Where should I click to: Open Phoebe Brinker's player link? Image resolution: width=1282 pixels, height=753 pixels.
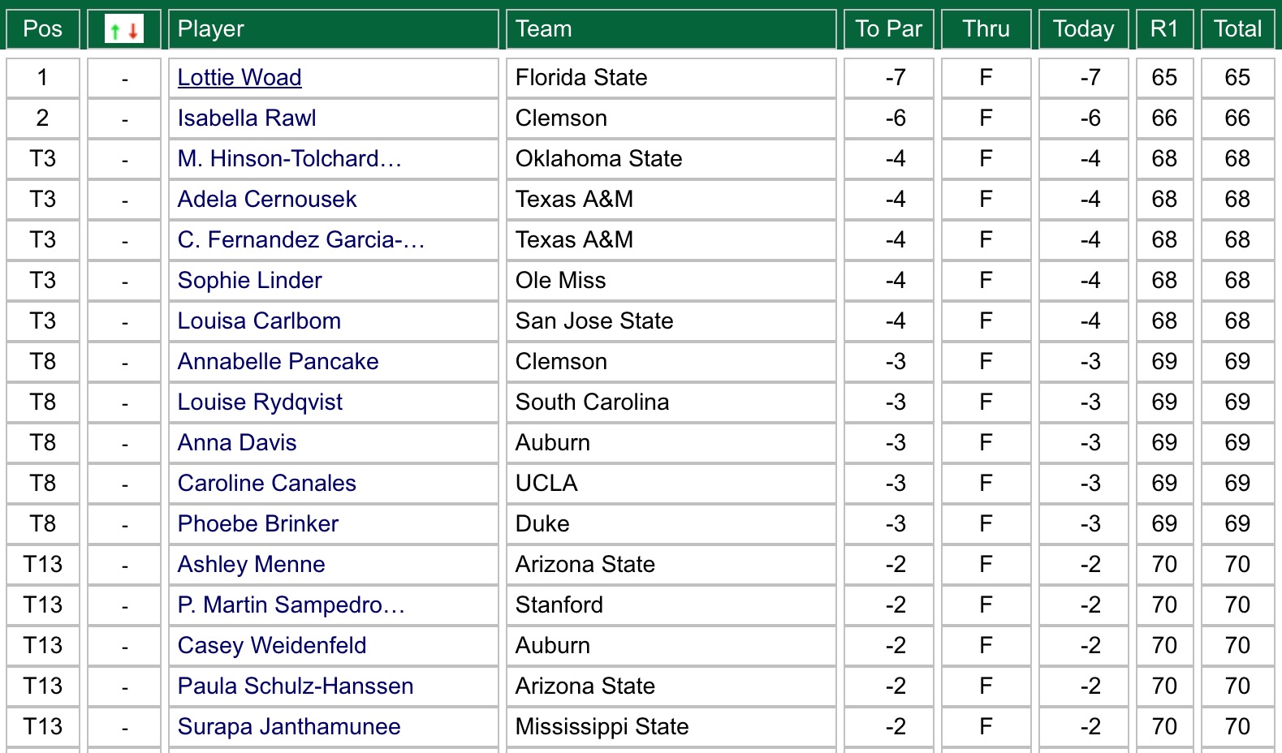258,524
